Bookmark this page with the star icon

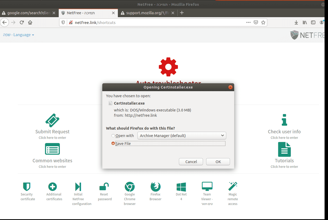263,22
